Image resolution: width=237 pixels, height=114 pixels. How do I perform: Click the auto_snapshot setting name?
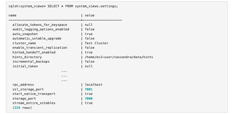25,34
